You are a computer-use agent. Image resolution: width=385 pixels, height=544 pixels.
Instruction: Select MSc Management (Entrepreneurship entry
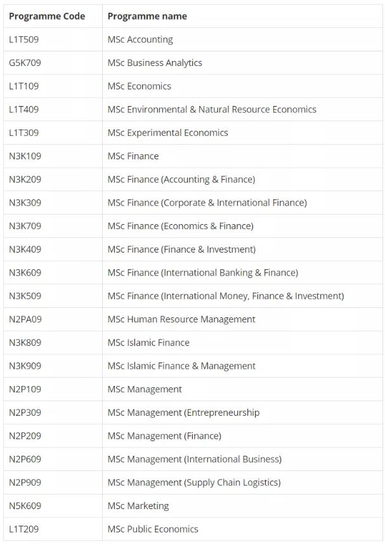point(184,413)
